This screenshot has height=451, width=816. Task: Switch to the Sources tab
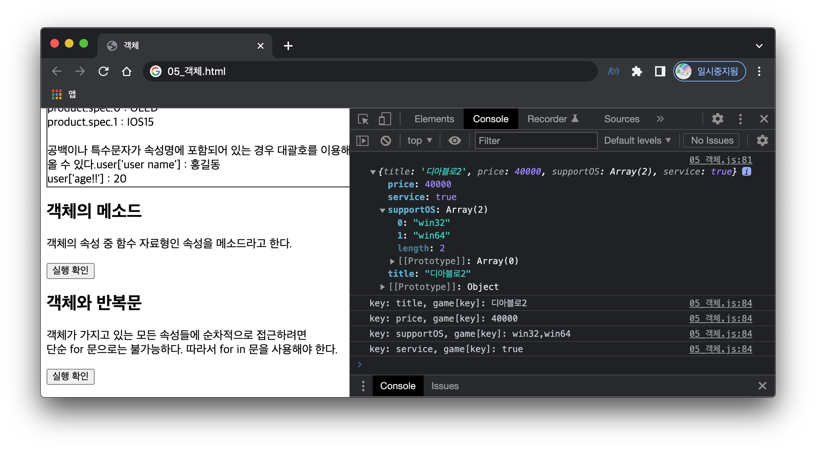click(x=621, y=119)
